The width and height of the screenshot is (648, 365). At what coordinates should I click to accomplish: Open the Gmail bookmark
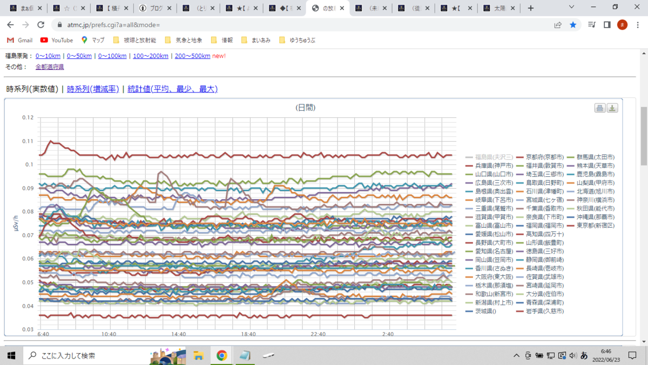point(19,40)
